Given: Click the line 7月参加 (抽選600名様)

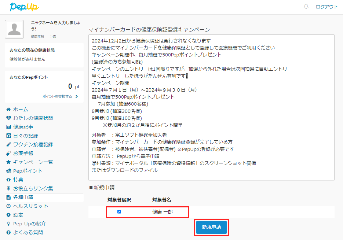Looking at the screenshot, I should 123,104.
